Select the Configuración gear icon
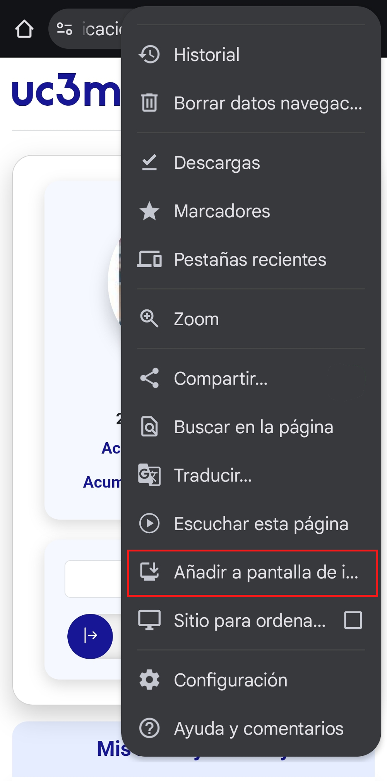 coord(149,680)
